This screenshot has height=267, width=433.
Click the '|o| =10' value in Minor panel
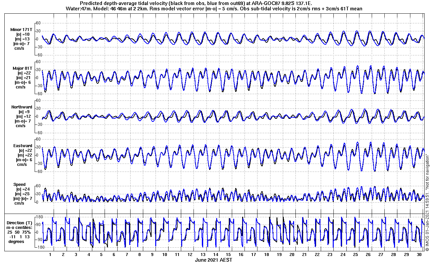pos(23,34)
